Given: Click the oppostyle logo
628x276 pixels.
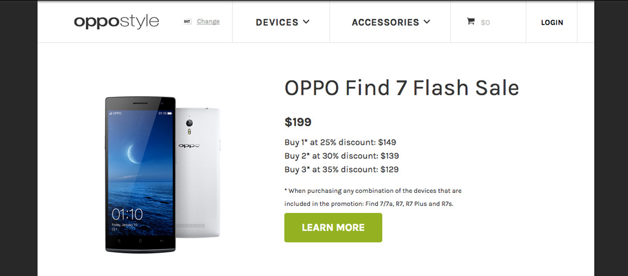Looking at the screenshot, I should coord(116,22).
